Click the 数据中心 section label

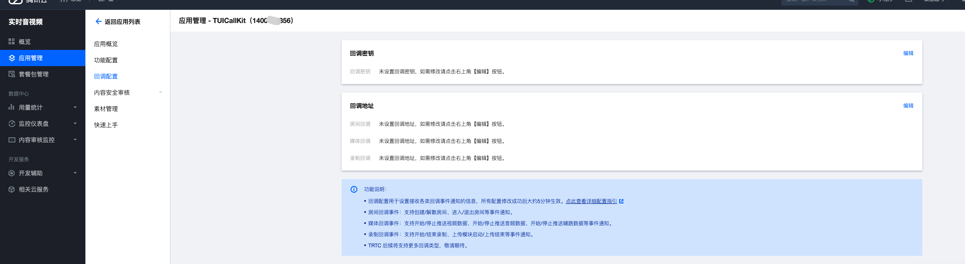pyautogui.click(x=19, y=94)
